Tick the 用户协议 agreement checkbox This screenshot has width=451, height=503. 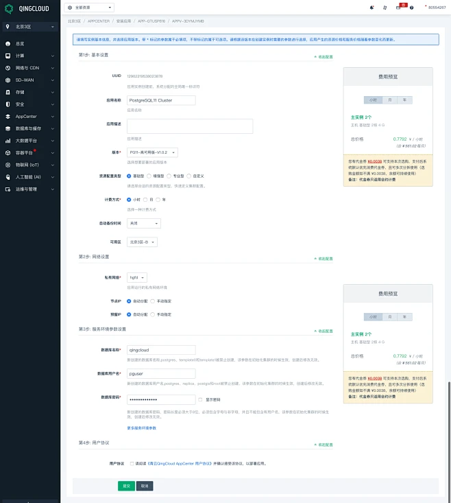point(132,463)
